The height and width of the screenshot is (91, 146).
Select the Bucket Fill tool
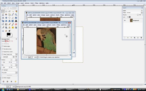[x=3, y=24]
